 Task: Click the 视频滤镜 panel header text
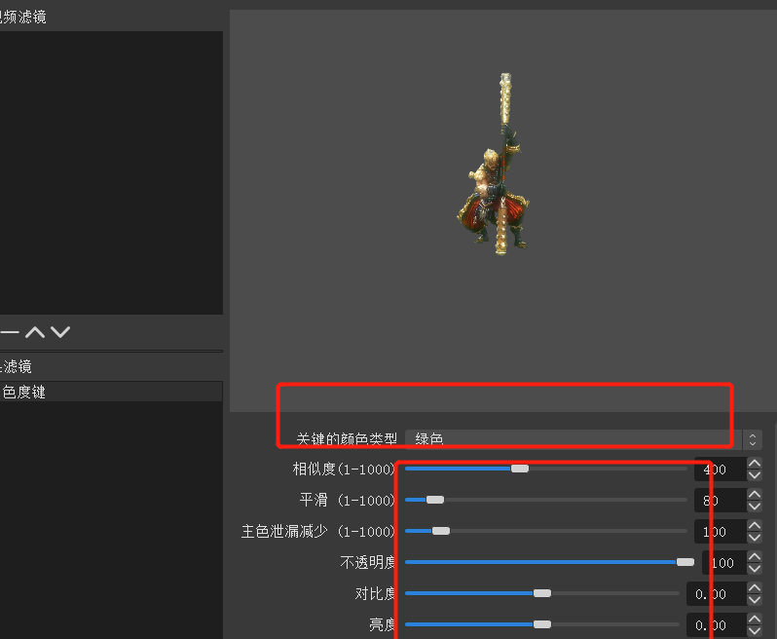pos(23,17)
